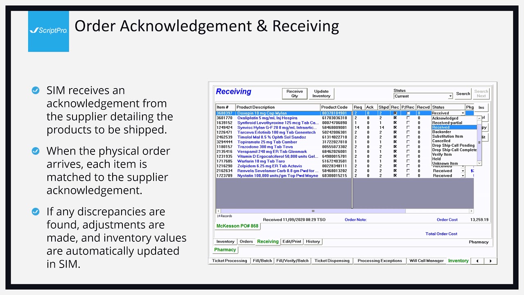
Task: Switch to the Inventory sub-tab
Action: 225,242
